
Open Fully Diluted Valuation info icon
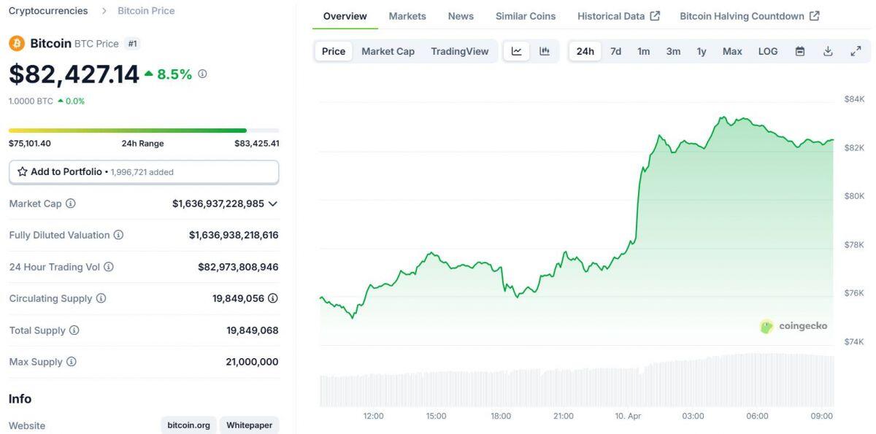118,235
